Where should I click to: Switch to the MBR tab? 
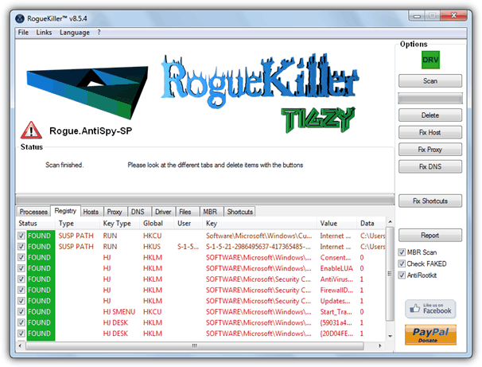[x=210, y=212]
